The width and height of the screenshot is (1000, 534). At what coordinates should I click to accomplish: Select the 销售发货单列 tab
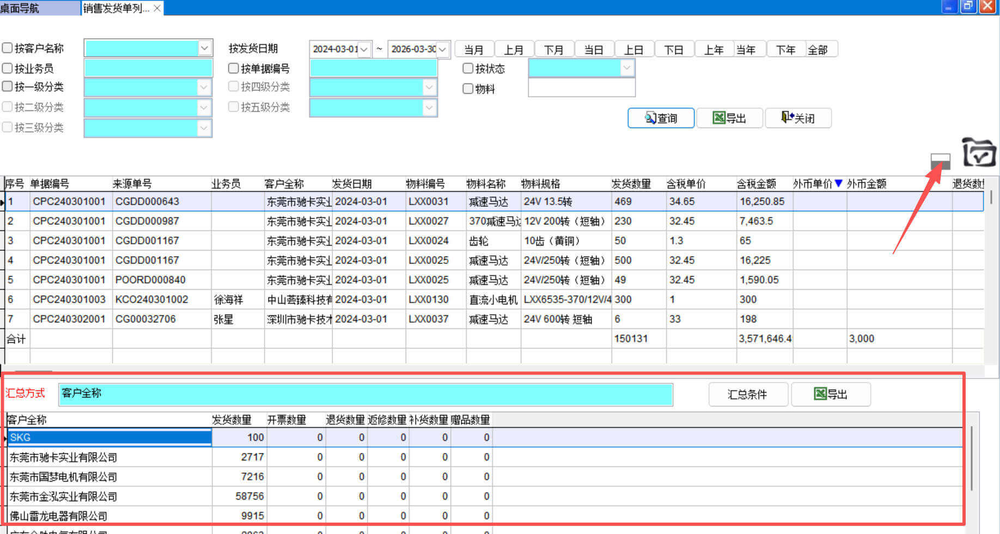click(115, 8)
